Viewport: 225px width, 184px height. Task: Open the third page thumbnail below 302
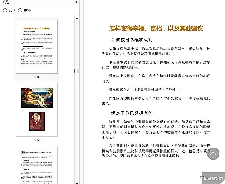tap(37, 165)
